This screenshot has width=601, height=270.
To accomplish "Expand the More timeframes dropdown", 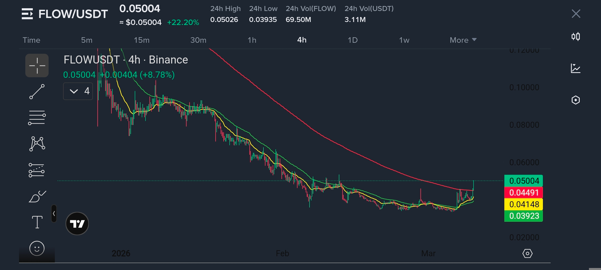I will (x=463, y=40).
